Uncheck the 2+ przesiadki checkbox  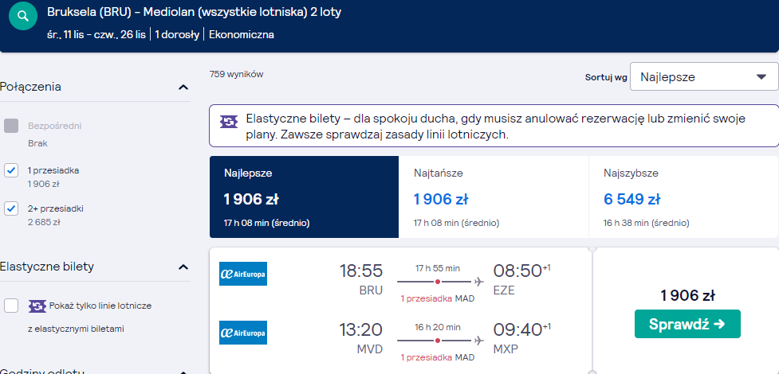click(x=11, y=208)
